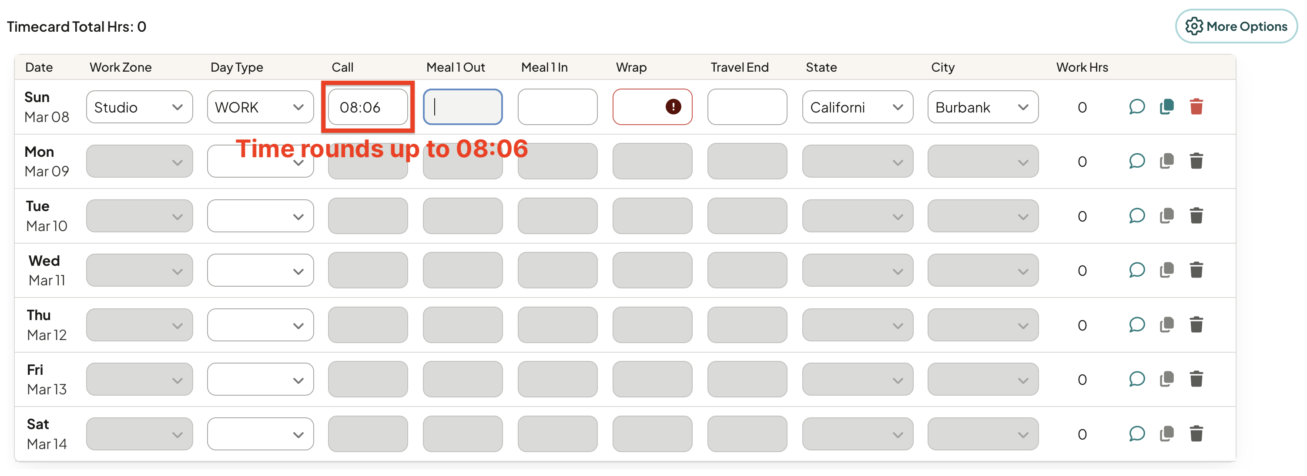1307x476 pixels.
Task: Click the Day Type column header
Action: (237, 67)
